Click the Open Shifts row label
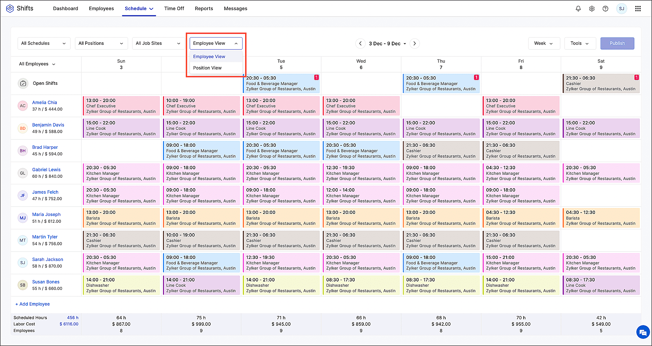 (45, 83)
